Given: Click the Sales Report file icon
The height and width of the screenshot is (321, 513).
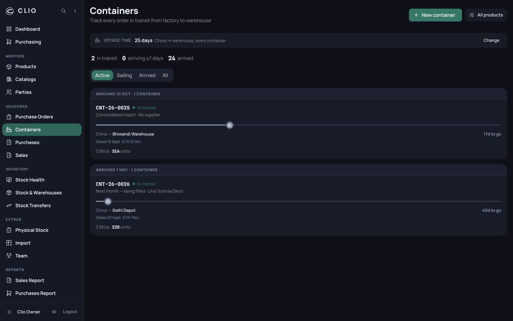Looking at the screenshot, I should [9, 281].
